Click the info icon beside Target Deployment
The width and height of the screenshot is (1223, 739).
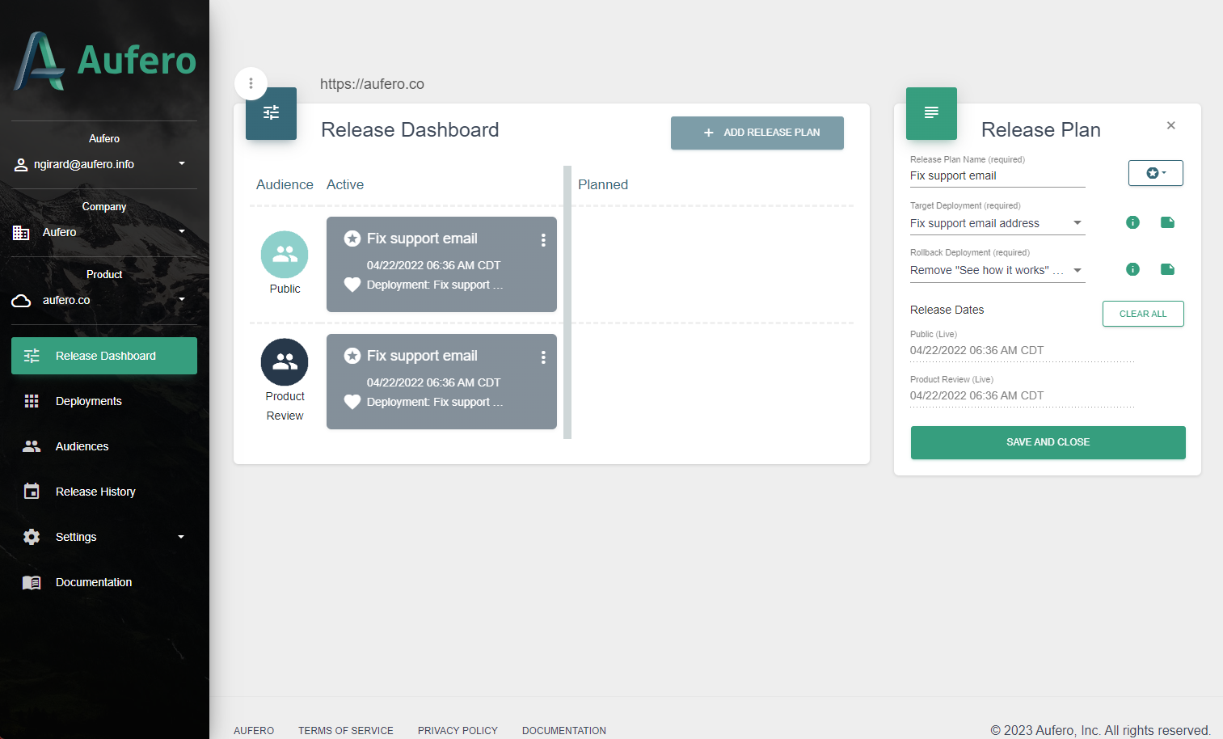click(x=1132, y=222)
